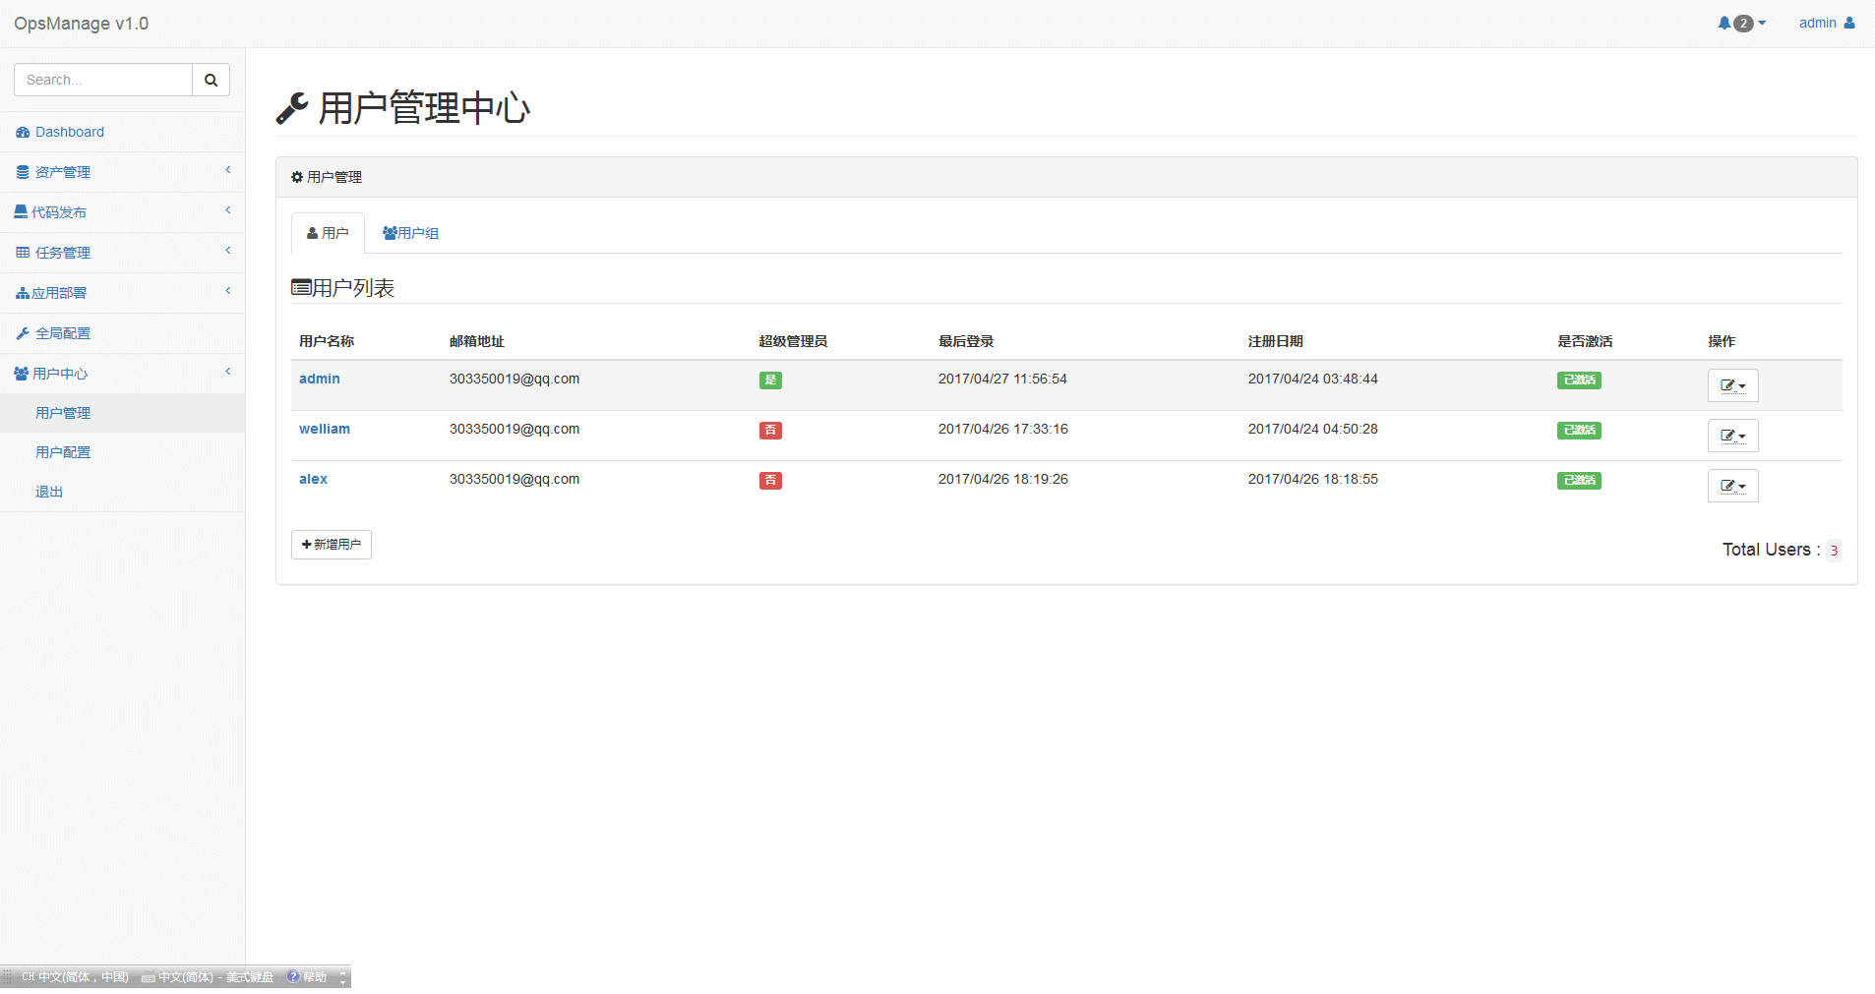This screenshot has width=1875, height=994.
Task: Click the 已激活 badge in welliam row
Action: tap(1579, 431)
